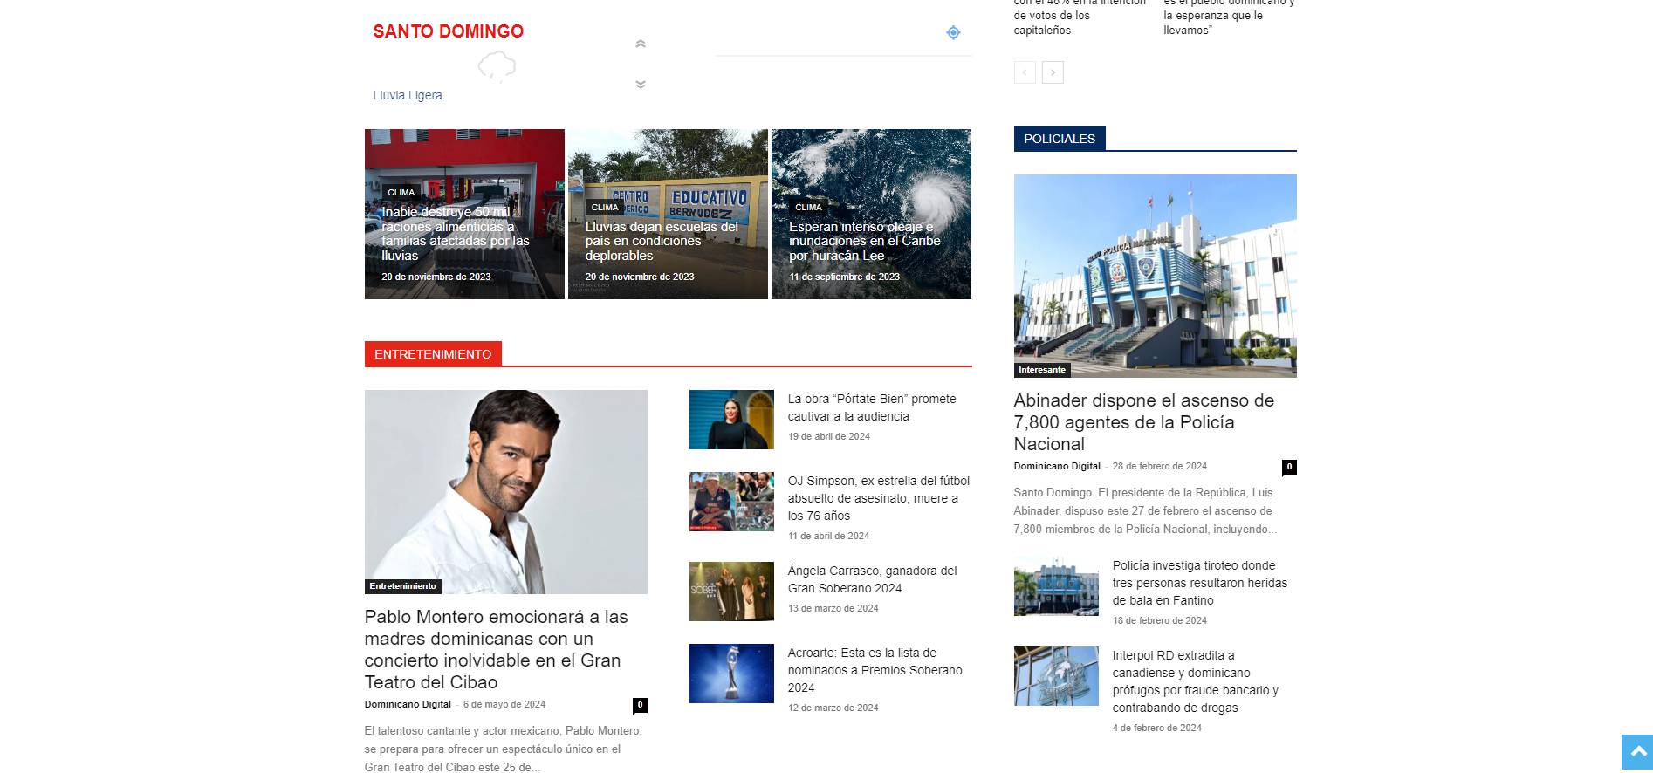This screenshot has height=773, width=1653.
Task: Open Ángela Carrasco Gran Soberano article
Action: click(x=872, y=579)
